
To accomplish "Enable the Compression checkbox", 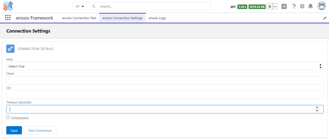I will point(8,117).
